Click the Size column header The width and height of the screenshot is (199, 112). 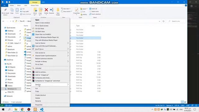coord(93,26)
